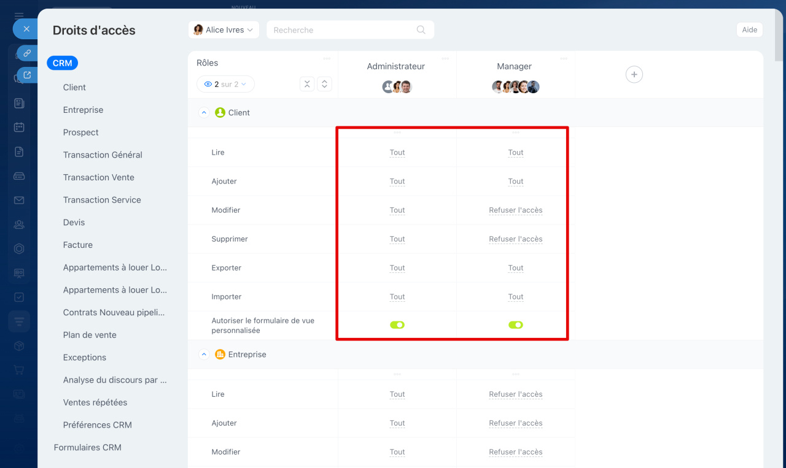The image size is (786, 468).
Task: Click Administrateur's 'Tout' value for Client Supprimer
Action: (x=397, y=239)
